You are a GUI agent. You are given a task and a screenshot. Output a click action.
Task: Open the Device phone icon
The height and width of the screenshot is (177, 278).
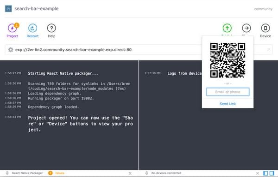[x=265, y=28]
